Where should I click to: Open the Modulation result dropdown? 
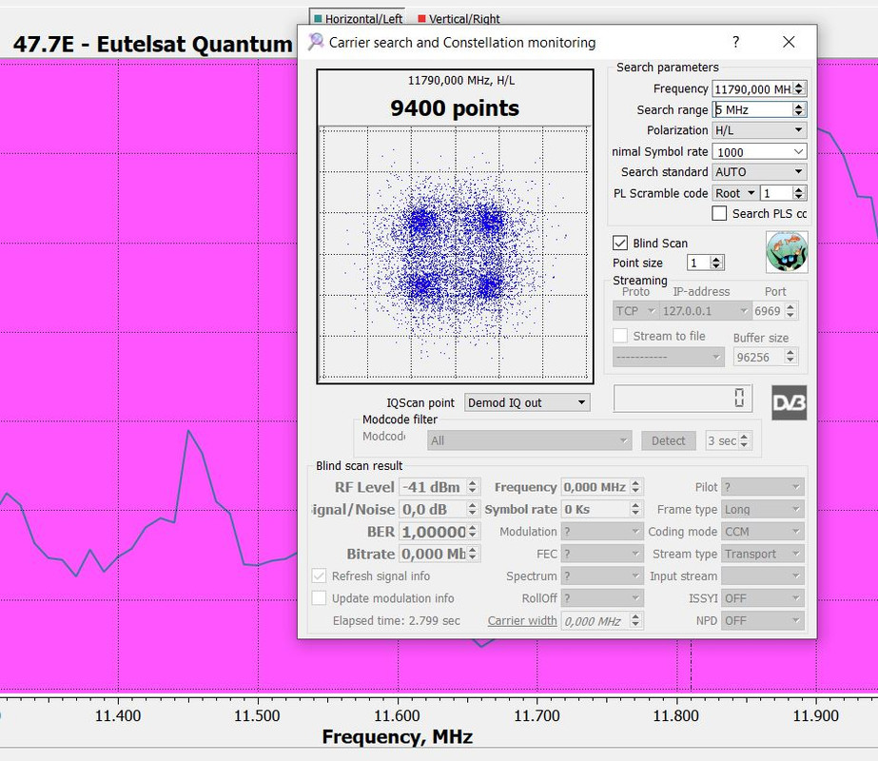coord(602,532)
